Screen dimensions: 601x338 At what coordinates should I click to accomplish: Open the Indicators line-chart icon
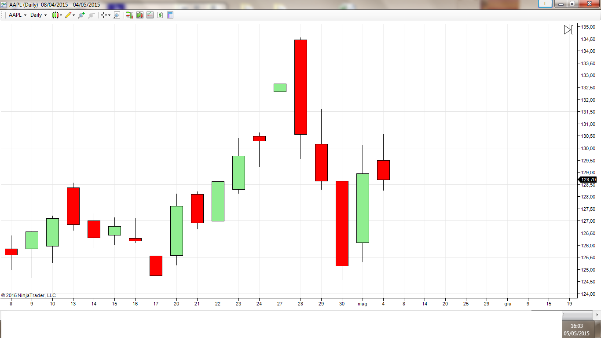150,15
